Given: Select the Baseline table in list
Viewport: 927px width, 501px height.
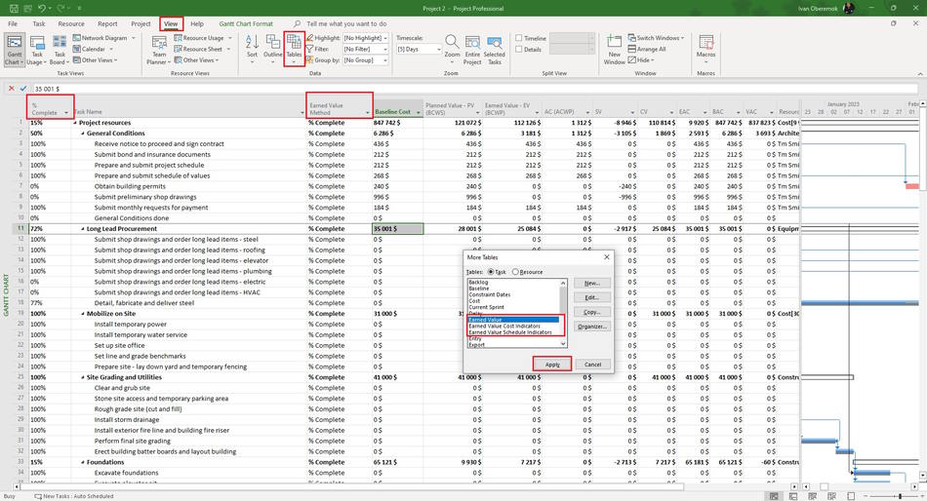Looking at the screenshot, I should pos(479,289).
